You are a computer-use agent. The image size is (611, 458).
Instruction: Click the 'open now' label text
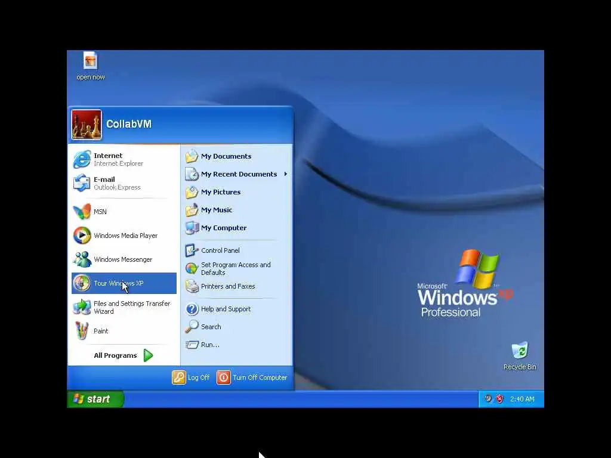click(91, 77)
